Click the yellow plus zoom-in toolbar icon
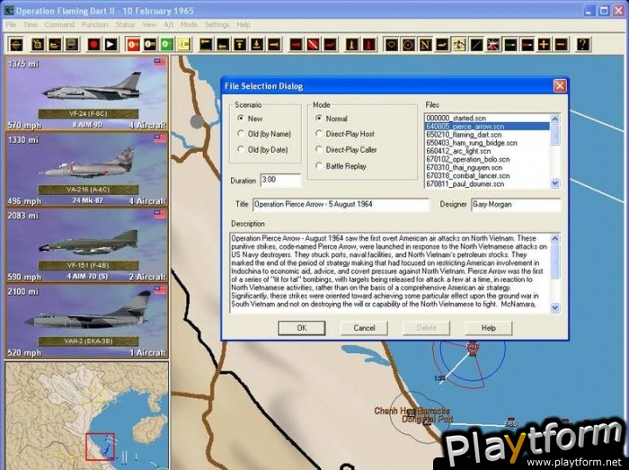The image size is (629, 470). point(545,44)
